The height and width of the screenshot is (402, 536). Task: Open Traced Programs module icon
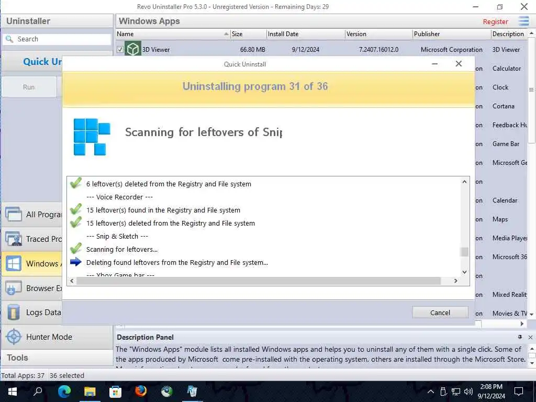[x=14, y=239]
